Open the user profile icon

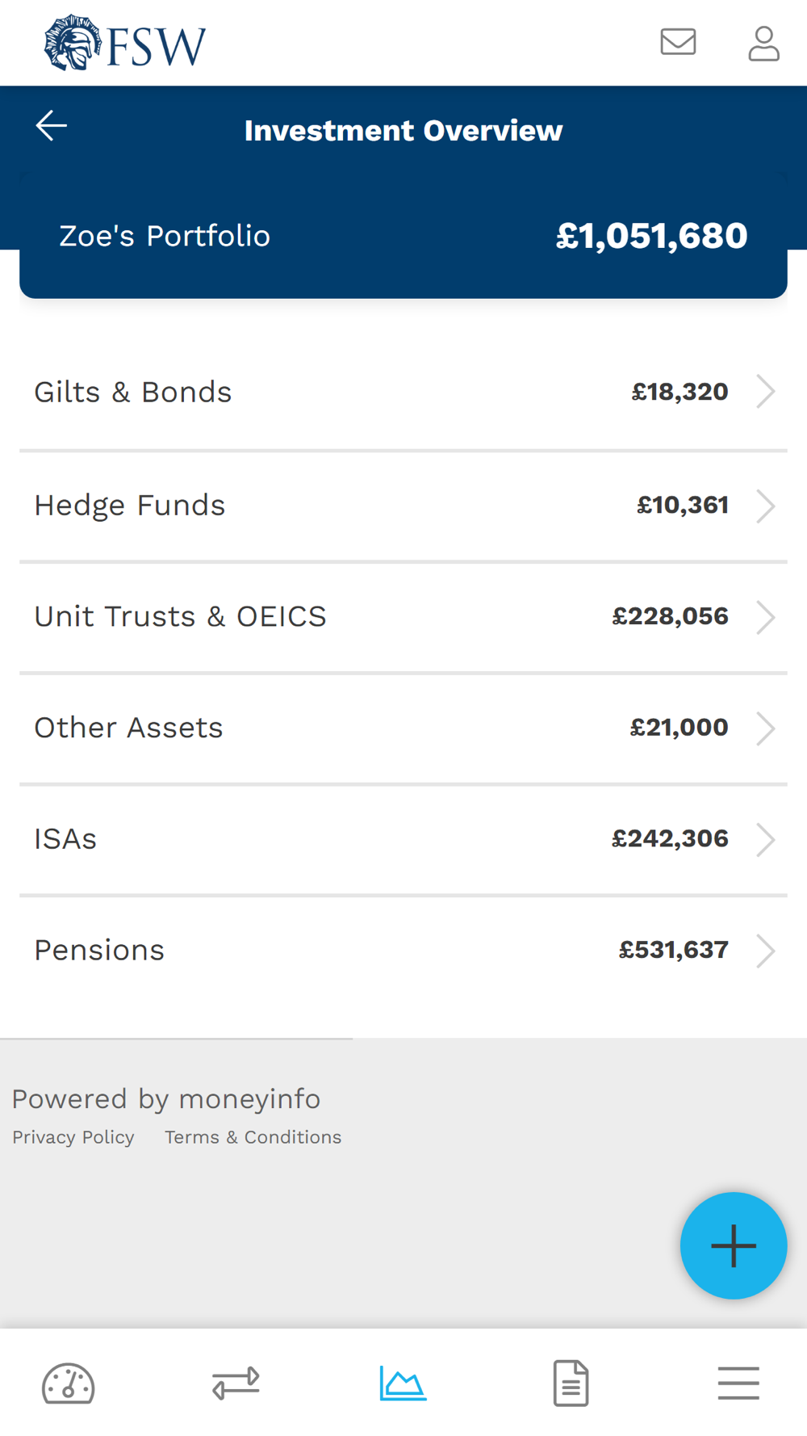click(x=763, y=44)
